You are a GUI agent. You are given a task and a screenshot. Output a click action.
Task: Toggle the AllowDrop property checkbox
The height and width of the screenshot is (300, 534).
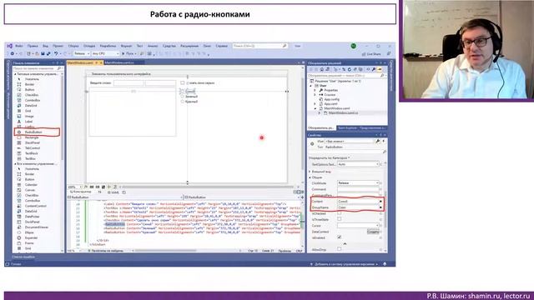pyautogui.click(x=340, y=249)
